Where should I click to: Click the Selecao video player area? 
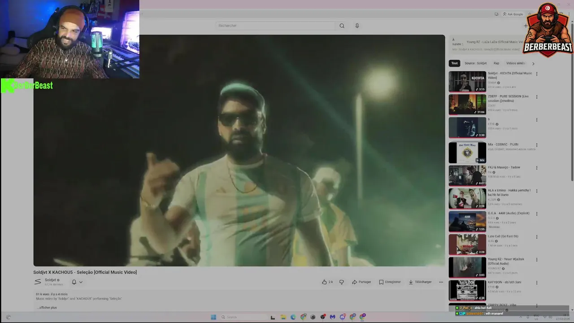239,150
